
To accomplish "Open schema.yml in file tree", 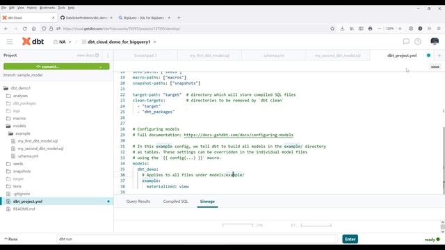I will pyautogui.click(x=28, y=156).
